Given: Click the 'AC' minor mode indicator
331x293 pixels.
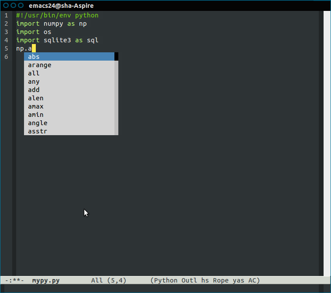Looking at the screenshot, I should (252, 280).
